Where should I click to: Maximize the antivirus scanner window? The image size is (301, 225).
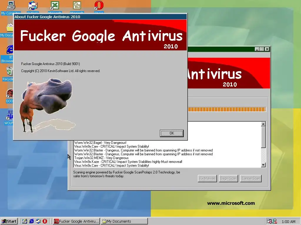pyautogui.click(x=262, y=49)
